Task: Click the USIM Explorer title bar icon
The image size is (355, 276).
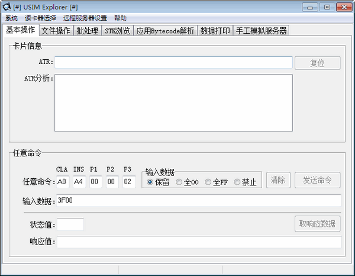Action: tap(7, 7)
